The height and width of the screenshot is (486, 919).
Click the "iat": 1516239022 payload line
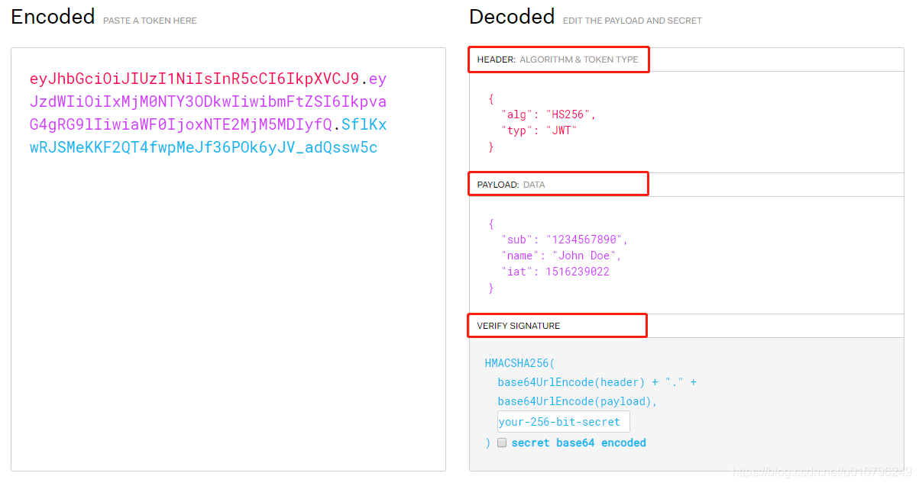pyautogui.click(x=555, y=272)
